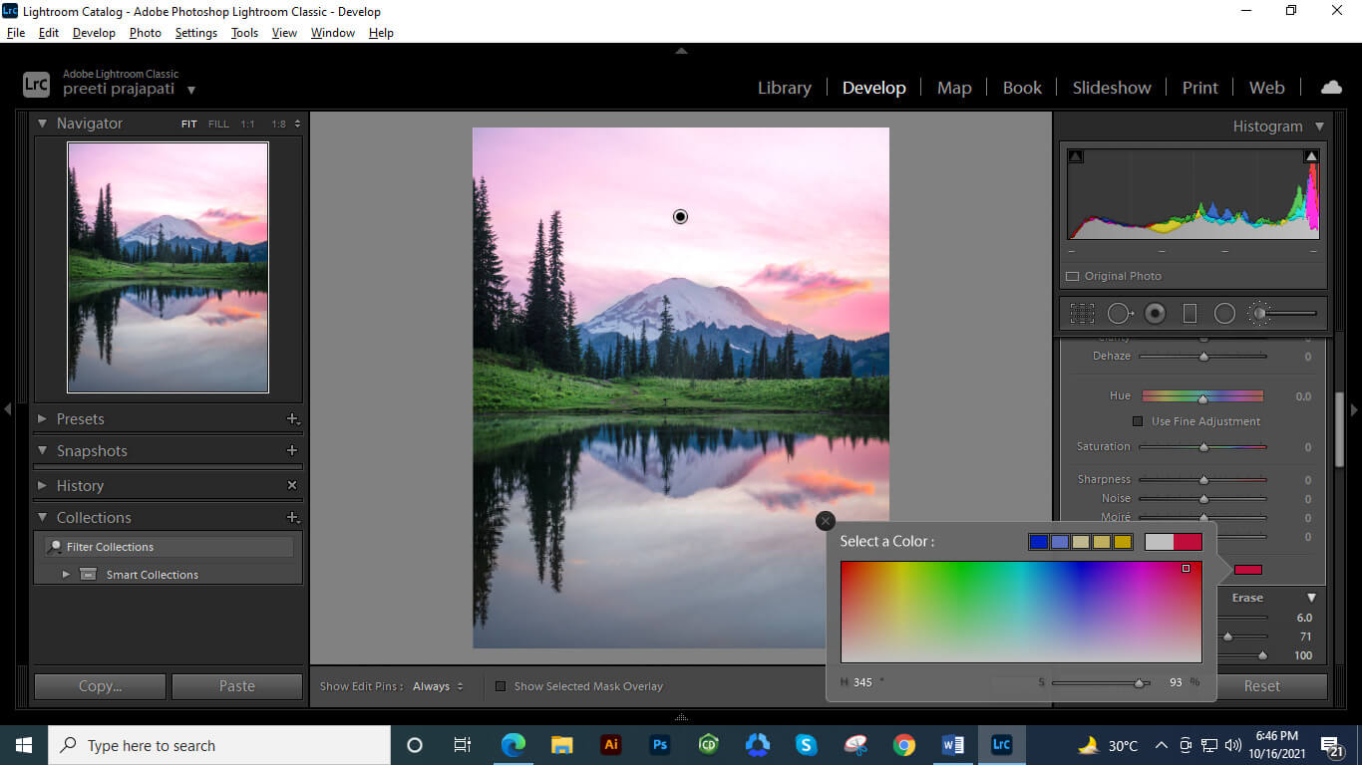Activate the Graduated Filter tool
The image size is (1362, 765).
coord(1189,313)
